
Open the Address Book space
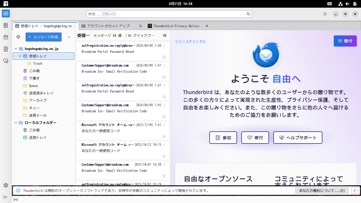pos(6,25)
